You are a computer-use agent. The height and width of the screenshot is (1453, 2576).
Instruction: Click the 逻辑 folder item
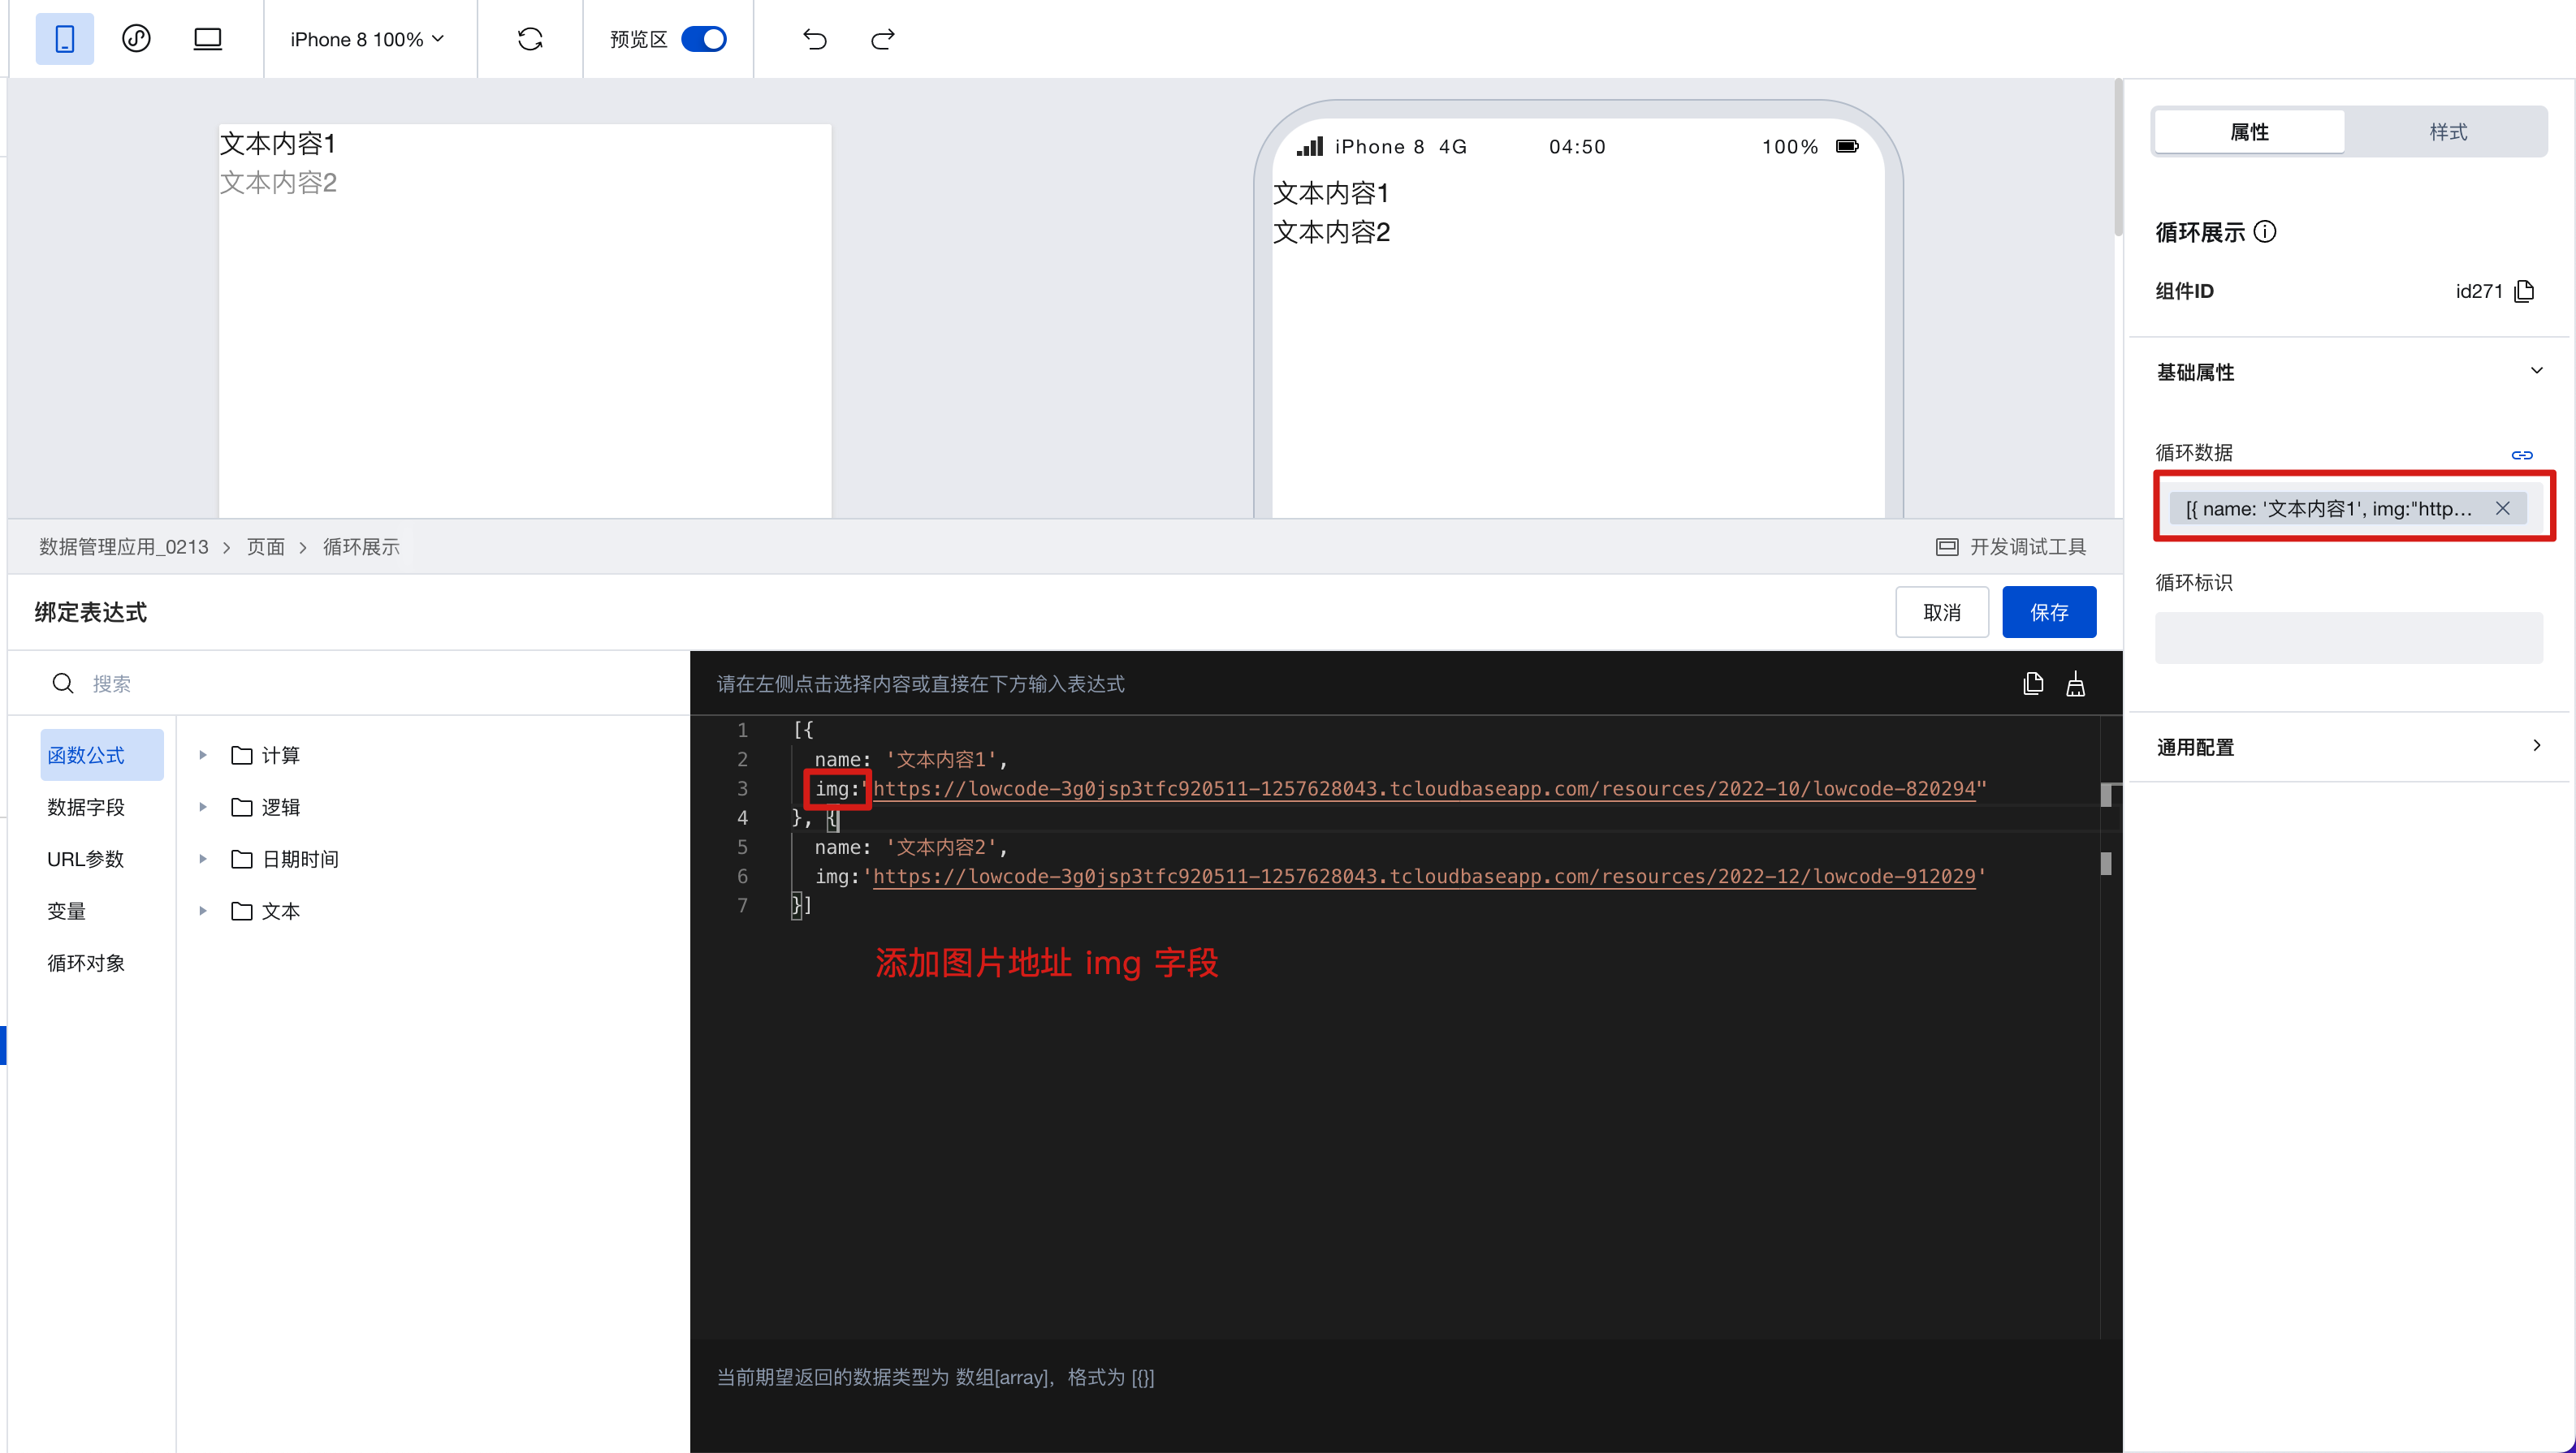tap(265, 806)
